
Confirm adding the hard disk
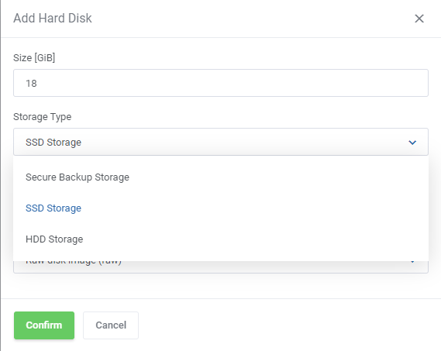pyautogui.click(x=44, y=325)
